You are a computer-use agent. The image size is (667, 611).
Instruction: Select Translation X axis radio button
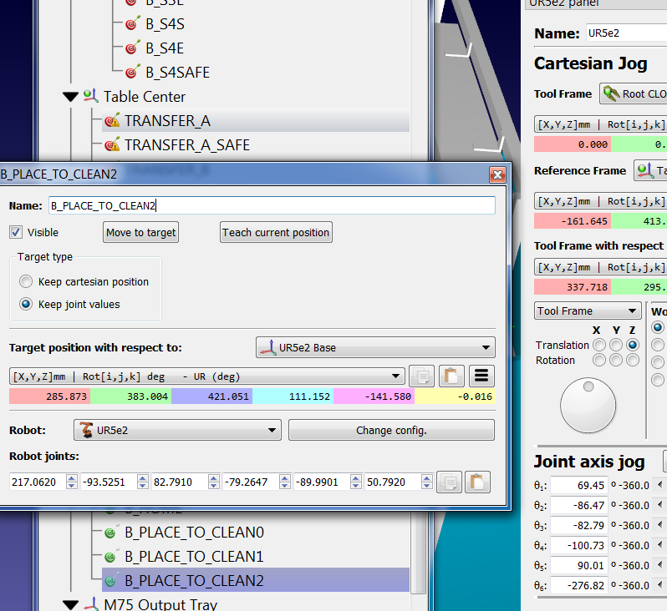coord(598,345)
